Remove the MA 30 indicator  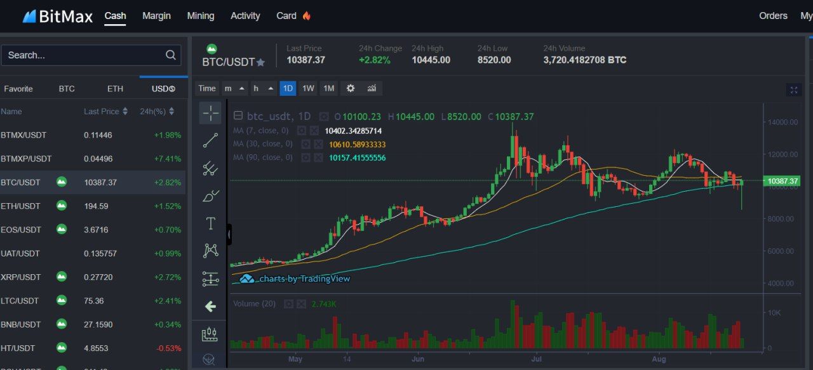coord(318,144)
